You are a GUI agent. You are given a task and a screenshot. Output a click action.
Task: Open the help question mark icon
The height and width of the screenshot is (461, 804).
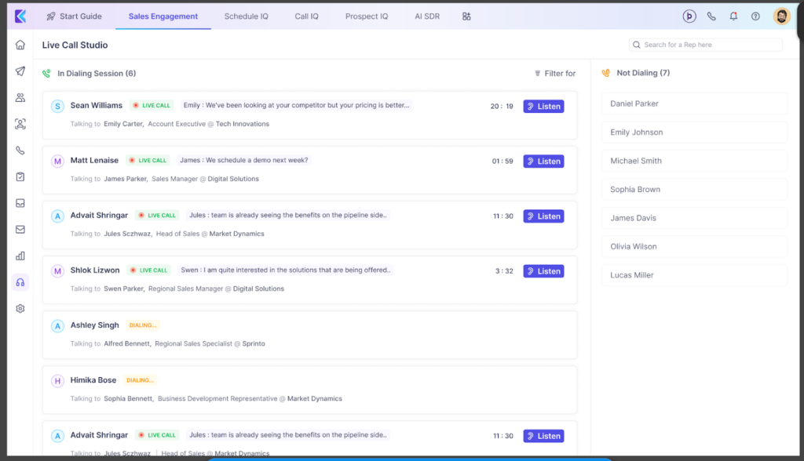tap(755, 16)
